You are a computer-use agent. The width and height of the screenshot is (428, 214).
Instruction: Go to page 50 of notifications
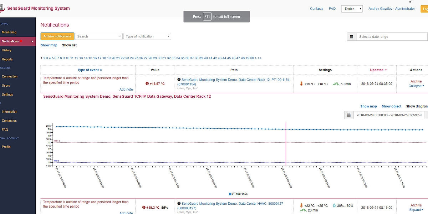[252, 58]
